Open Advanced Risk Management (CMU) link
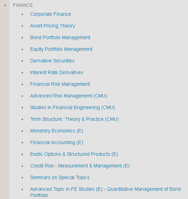This screenshot has width=188, height=199. [69, 96]
